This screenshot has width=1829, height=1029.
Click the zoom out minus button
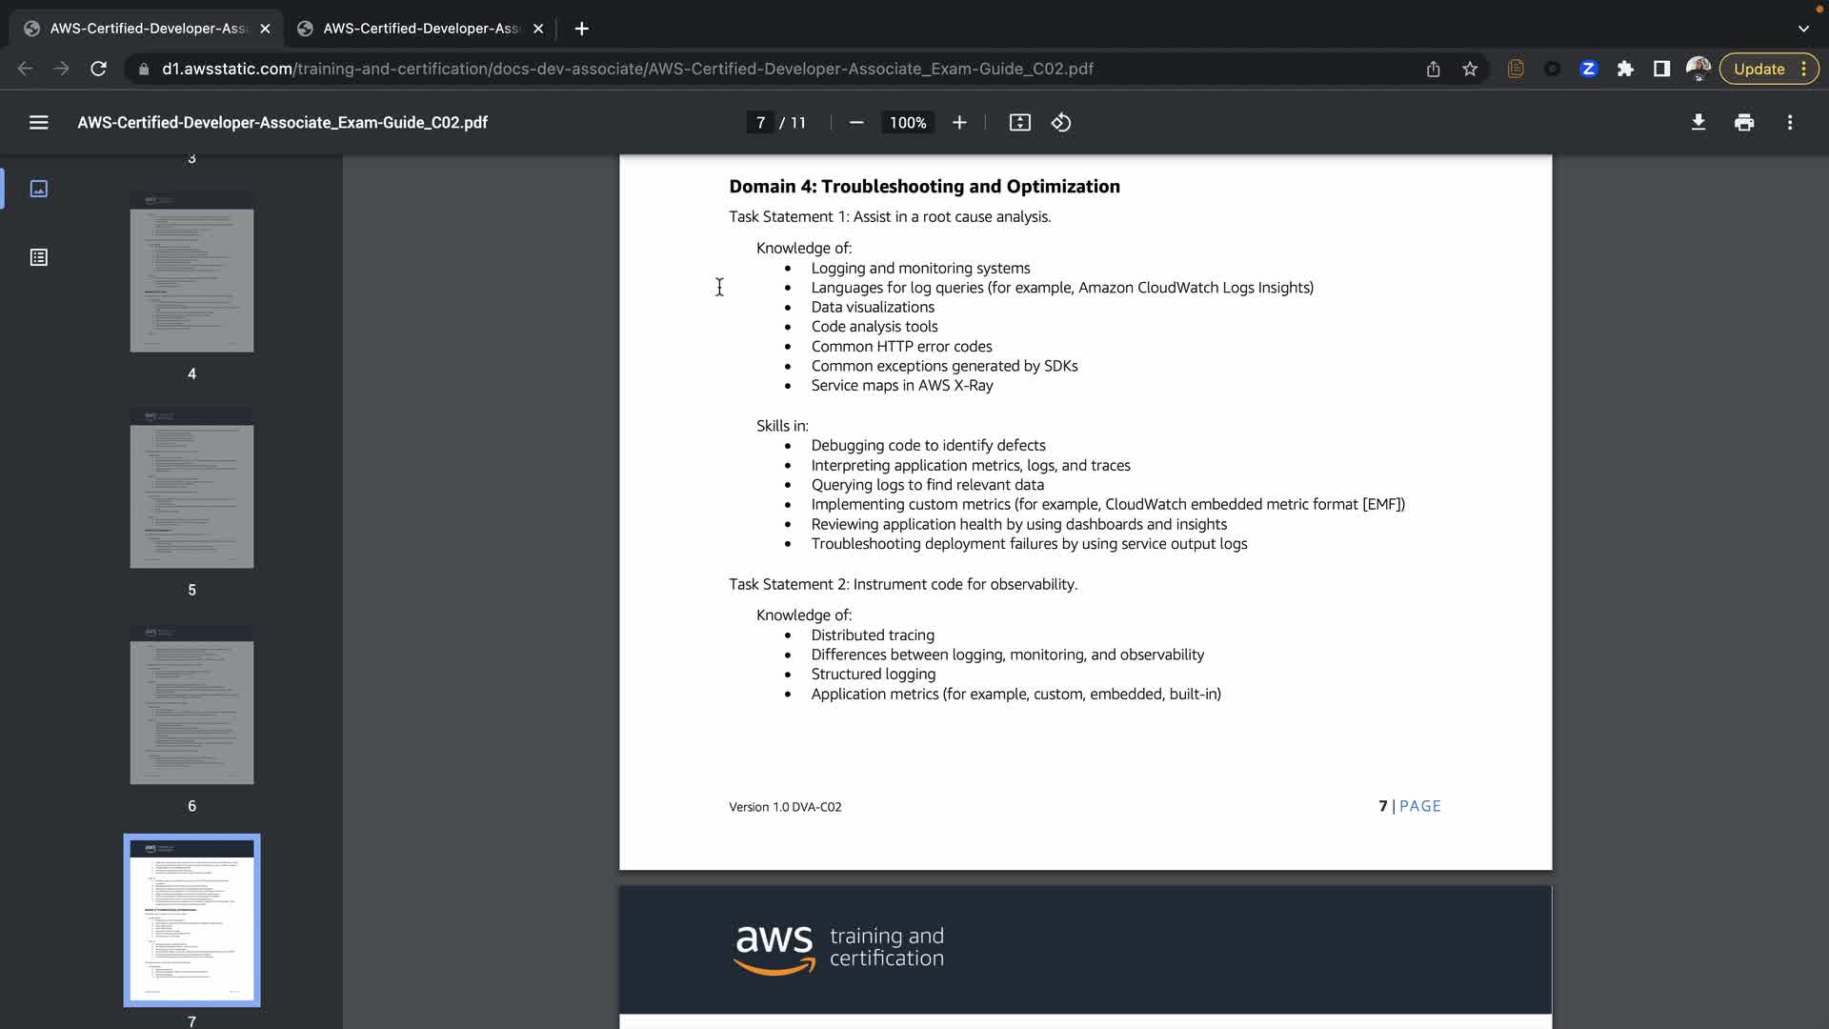[x=856, y=123]
